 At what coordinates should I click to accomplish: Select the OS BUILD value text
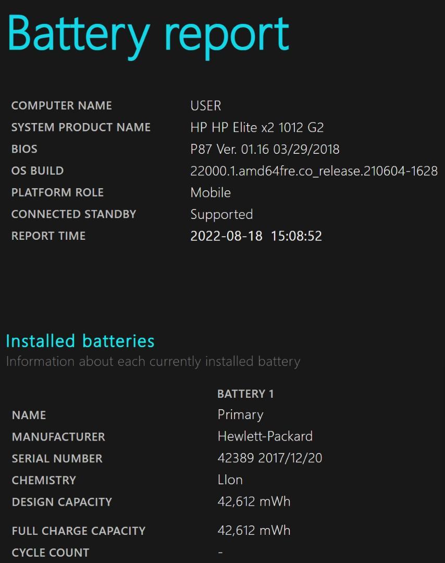(x=314, y=171)
